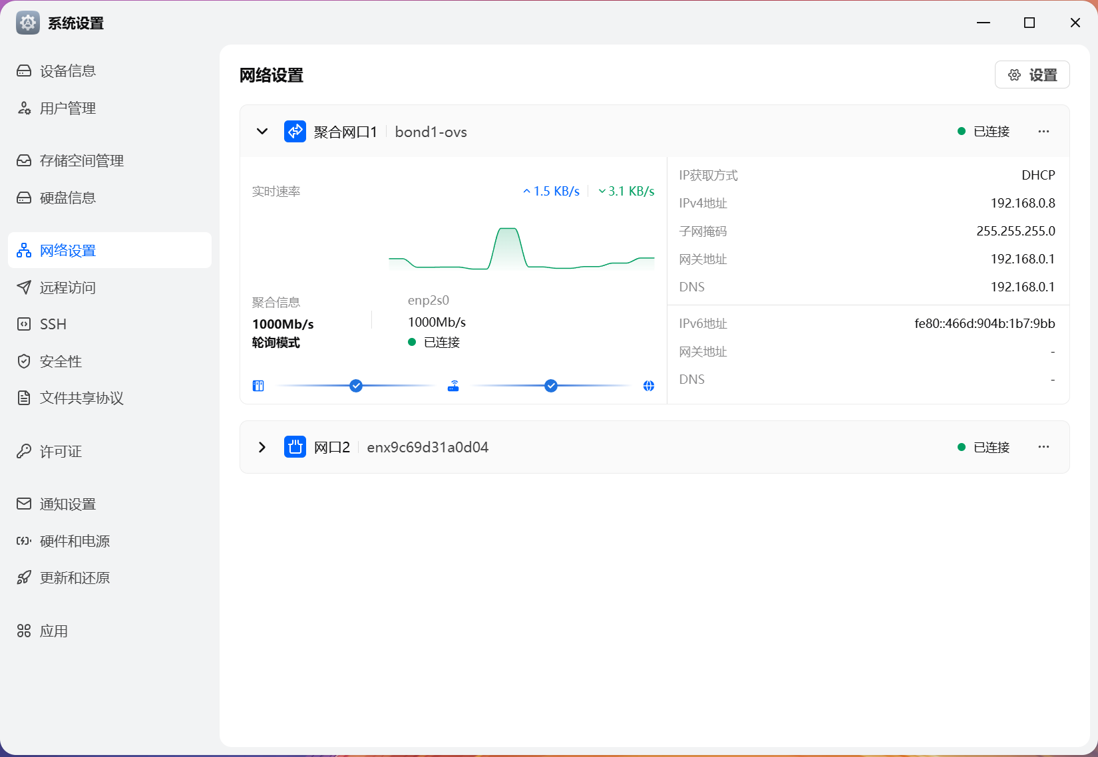This screenshot has height=757, width=1098.
Task: Open 更新和还原 section
Action: (75, 578)
